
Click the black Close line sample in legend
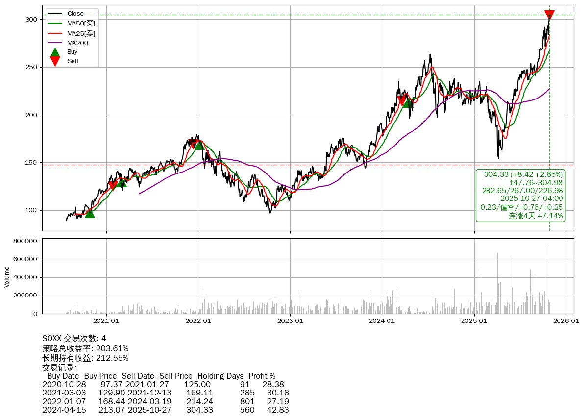click(55, 14)
